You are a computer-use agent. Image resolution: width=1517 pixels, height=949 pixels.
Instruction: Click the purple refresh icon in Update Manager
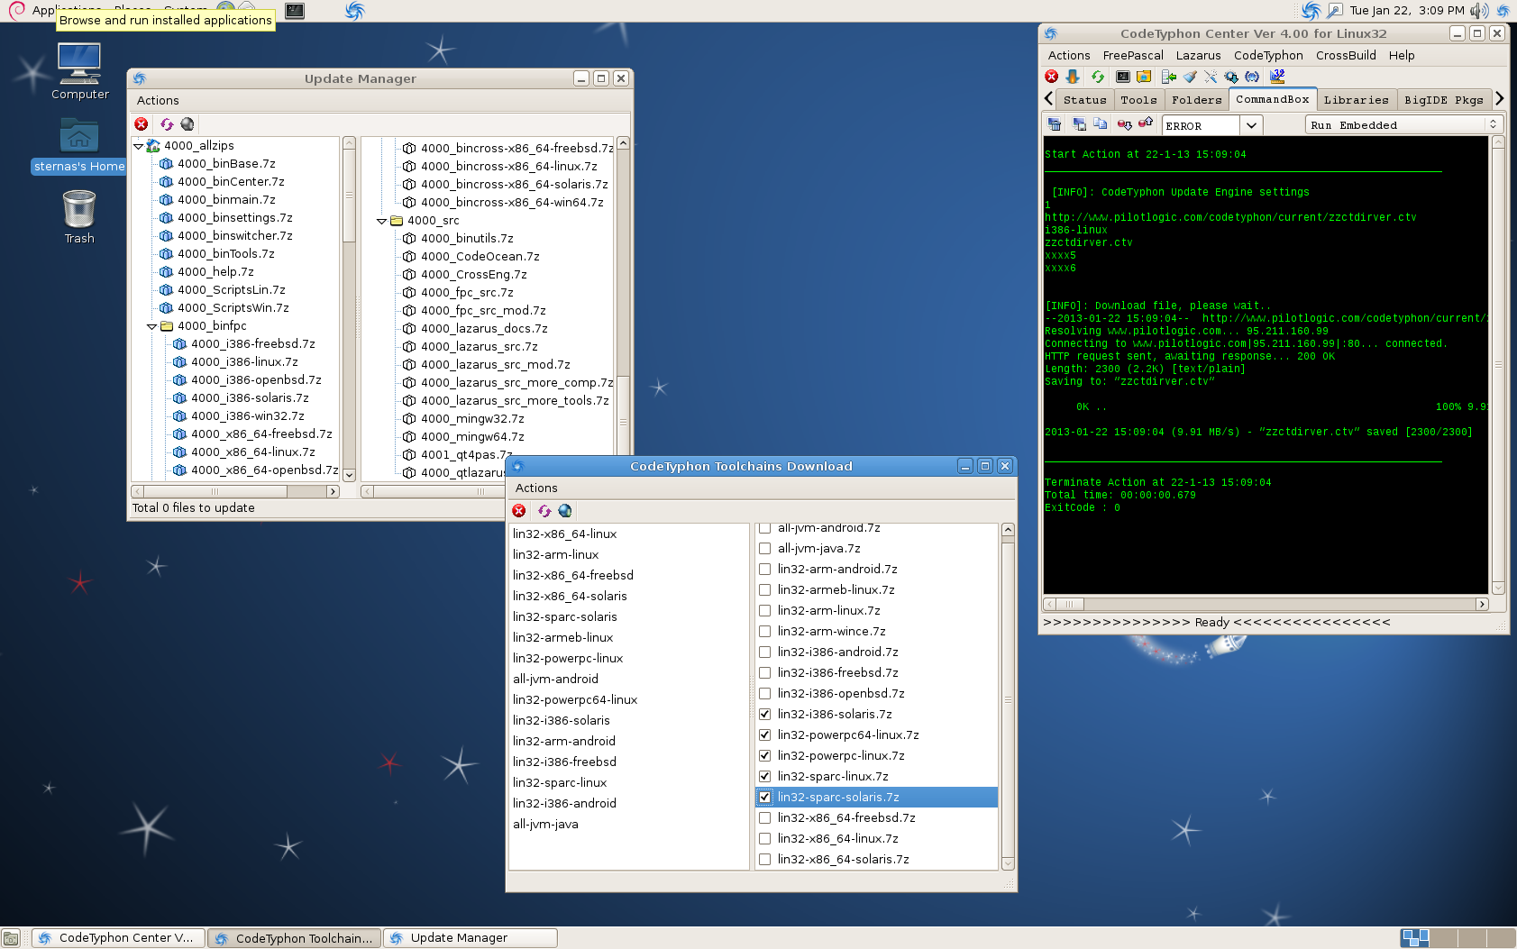click(x=167, y=124)
